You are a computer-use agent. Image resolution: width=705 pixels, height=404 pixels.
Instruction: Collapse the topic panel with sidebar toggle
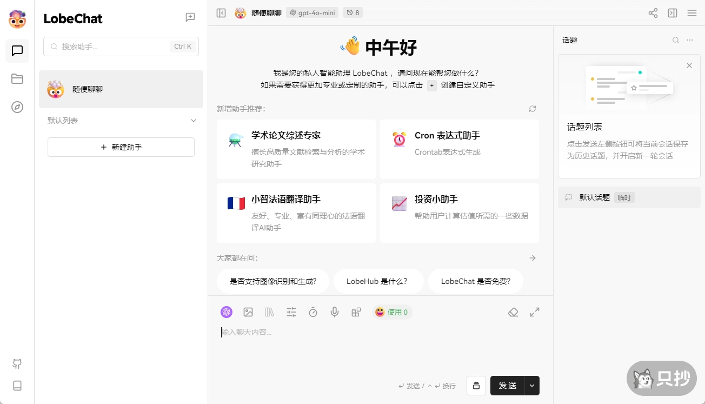(x=672, y=12)
